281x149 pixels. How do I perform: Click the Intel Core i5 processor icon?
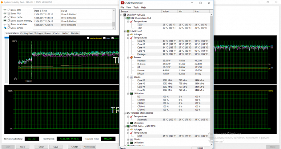pyautogui.click(x=128, y=31)
